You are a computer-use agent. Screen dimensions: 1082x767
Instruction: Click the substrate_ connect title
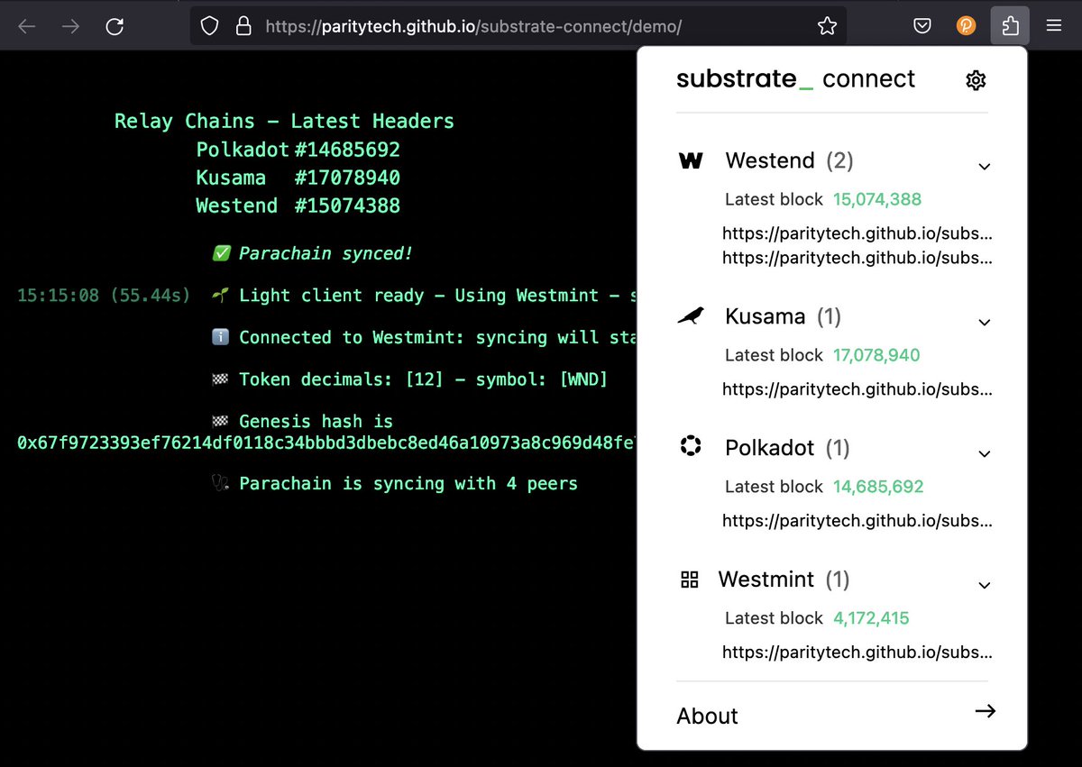pos(795,79)
